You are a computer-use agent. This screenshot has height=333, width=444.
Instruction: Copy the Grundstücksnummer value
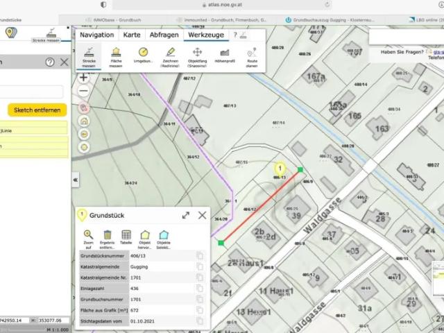pos(200,256)
